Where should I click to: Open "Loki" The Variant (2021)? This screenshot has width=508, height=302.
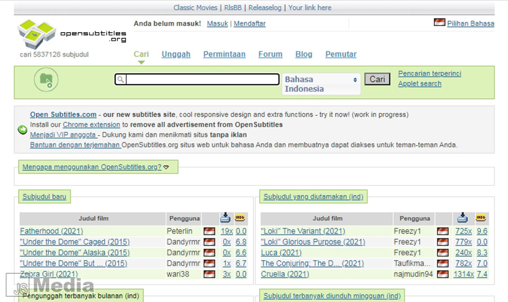[x=303, y=231]
